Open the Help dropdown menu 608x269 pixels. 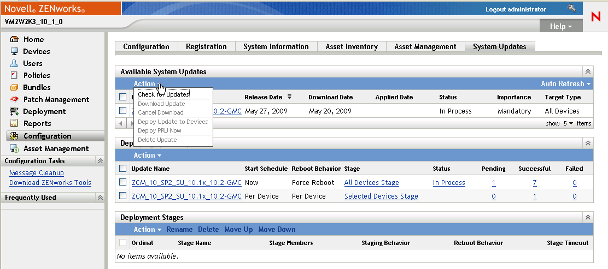point(561,26)
